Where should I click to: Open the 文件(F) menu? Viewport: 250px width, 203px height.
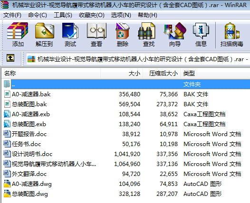coord(12,15)
